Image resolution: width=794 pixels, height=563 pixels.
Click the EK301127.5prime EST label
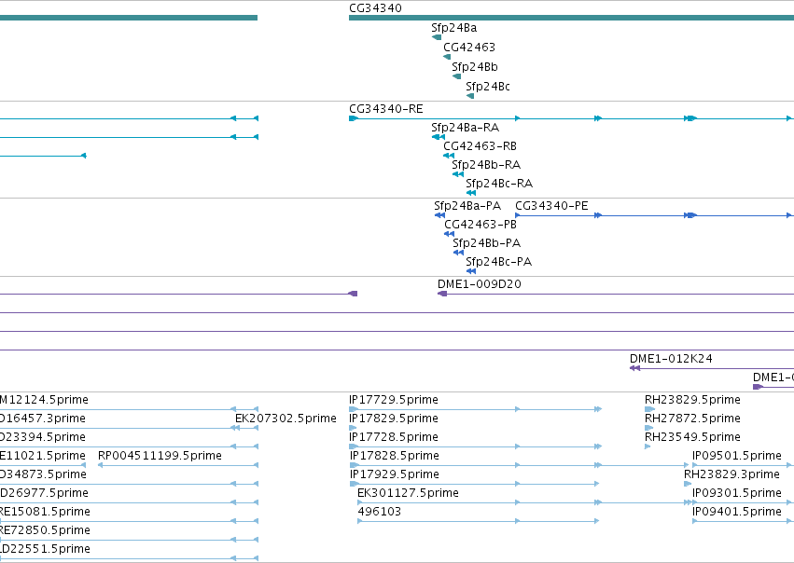pyautogui.click(x=408, y=493)
